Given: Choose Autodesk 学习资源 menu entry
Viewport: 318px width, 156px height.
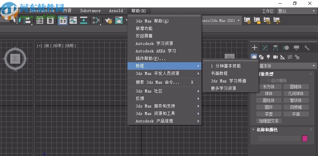Looking at the screenshot, I should 164,43.
